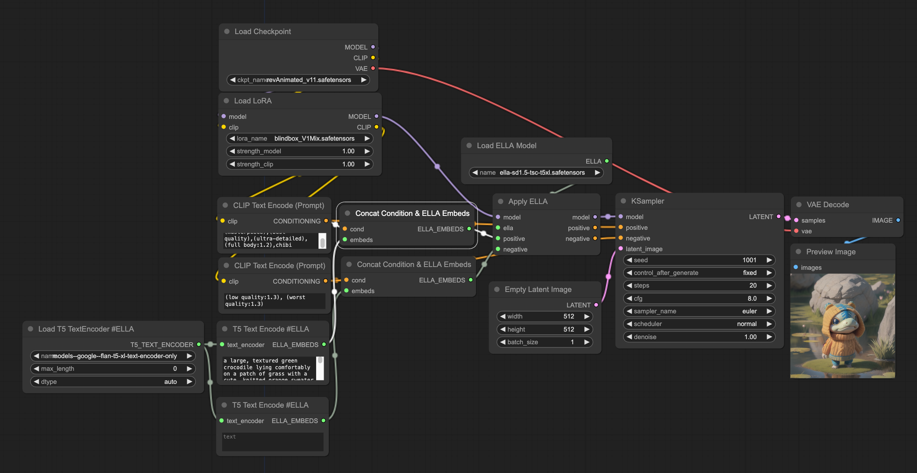Select the Load T5 TextEncoder #ELLA title bar
Viewport: 917px width, 473px height.
86,329
